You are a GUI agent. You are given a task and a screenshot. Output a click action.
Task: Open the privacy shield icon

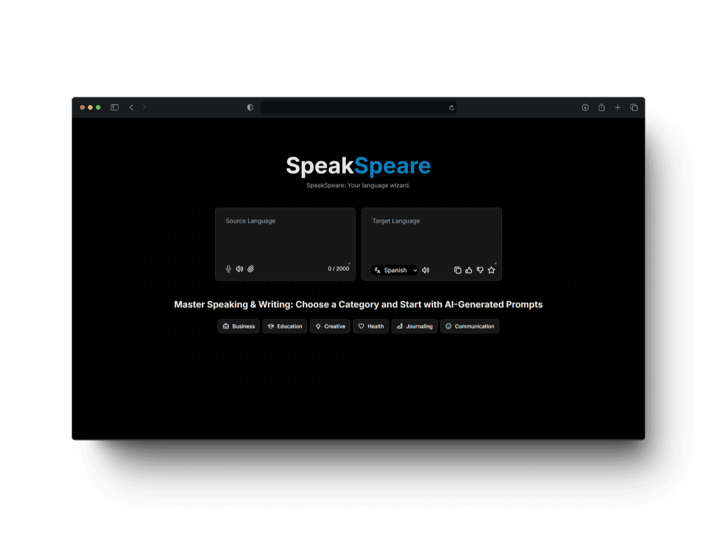coord(250,108)
